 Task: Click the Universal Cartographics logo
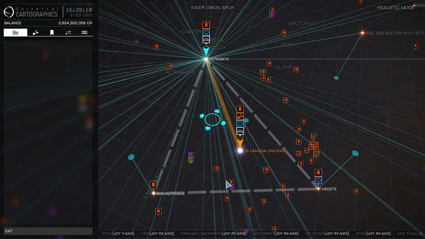[31, 12]
